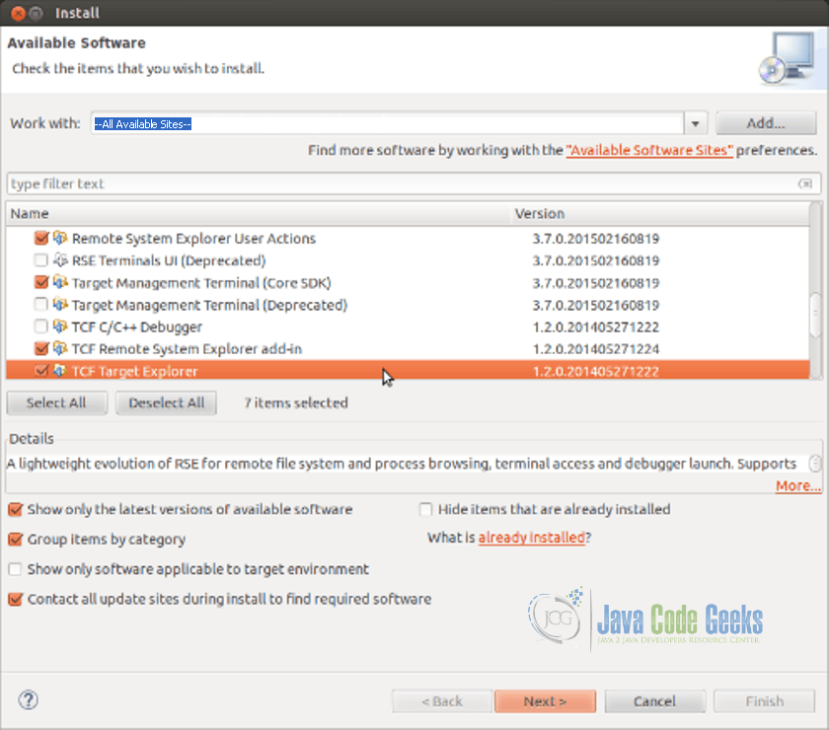Check TCF C/C++ Debugger
Image resolution: width=829 pixels, height=730 pixels.
tap(40, 327)
